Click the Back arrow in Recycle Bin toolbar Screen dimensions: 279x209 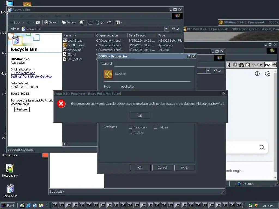coord(15,22)
